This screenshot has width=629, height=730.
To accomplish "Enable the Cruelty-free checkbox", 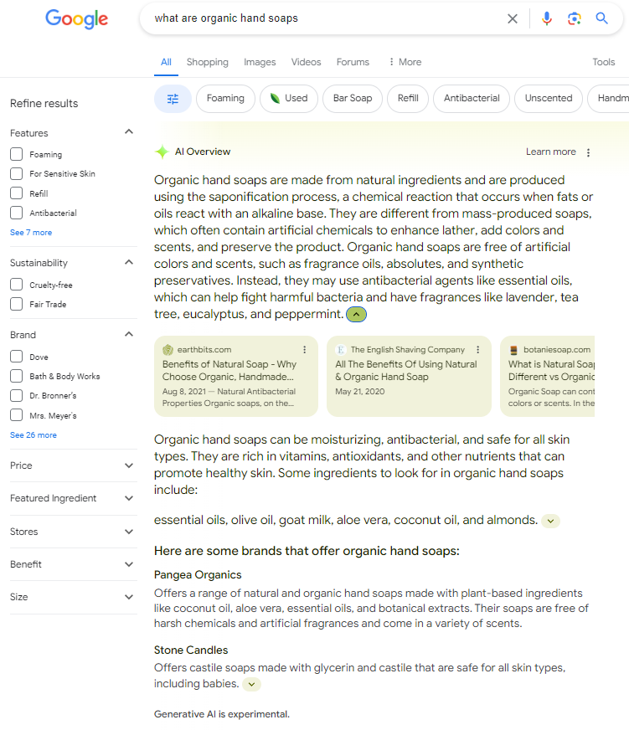I will pyautogui.click(x=16, y=285).
